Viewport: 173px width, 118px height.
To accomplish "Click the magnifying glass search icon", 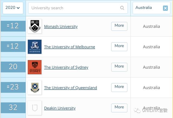I will [122, 8].
